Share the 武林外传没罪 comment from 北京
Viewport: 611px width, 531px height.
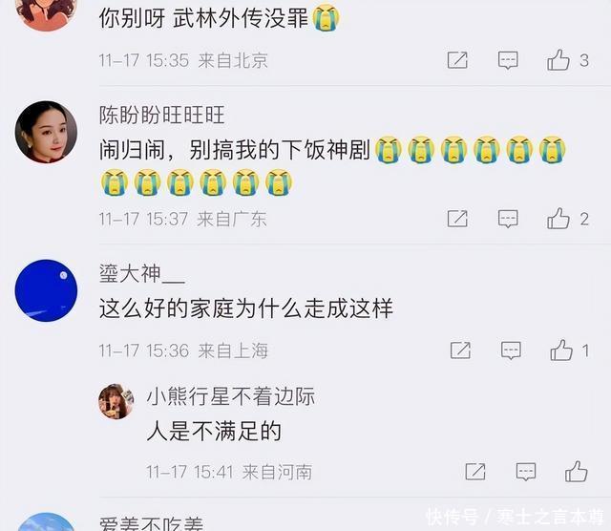(x=457, y=60)
